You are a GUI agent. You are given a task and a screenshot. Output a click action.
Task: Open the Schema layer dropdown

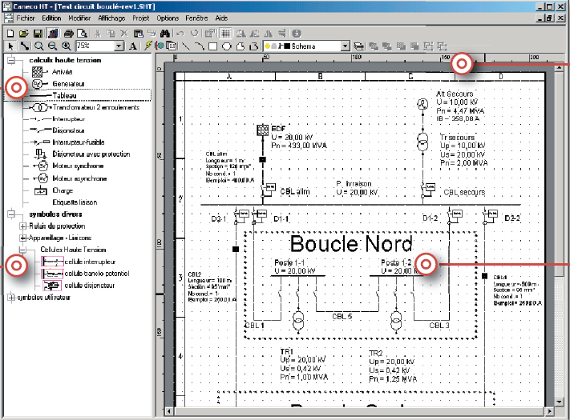pos(346,46)
